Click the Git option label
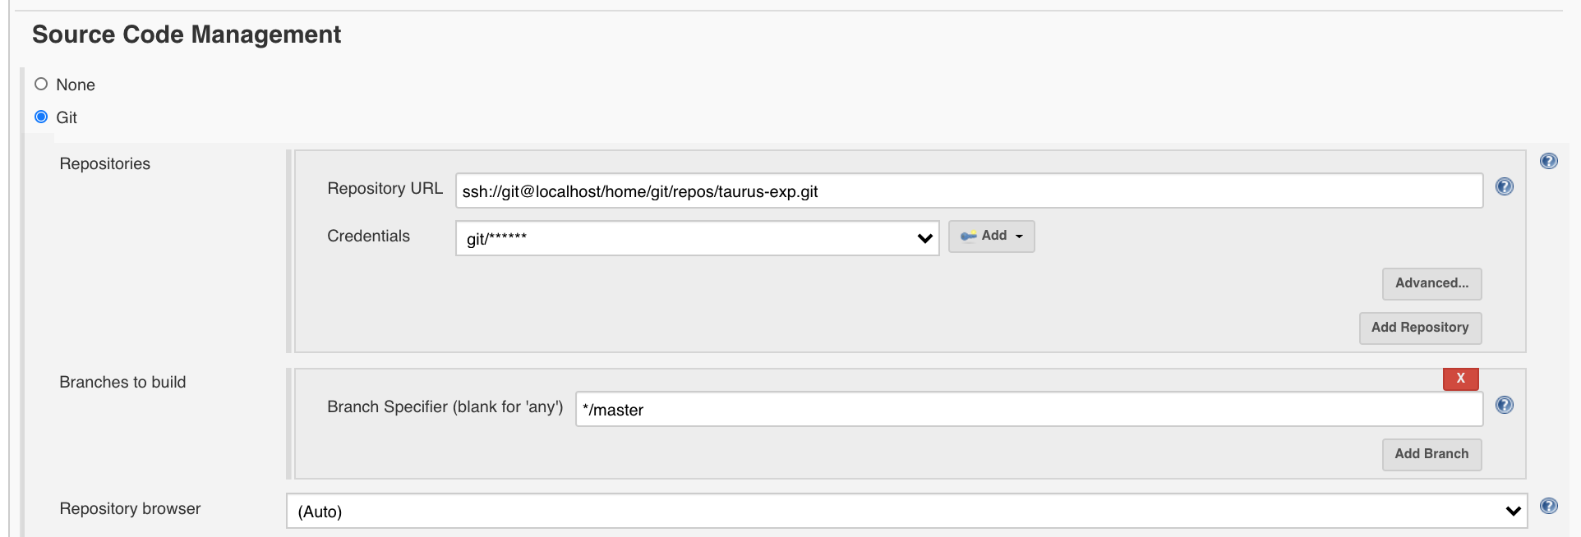 point(67,117)
